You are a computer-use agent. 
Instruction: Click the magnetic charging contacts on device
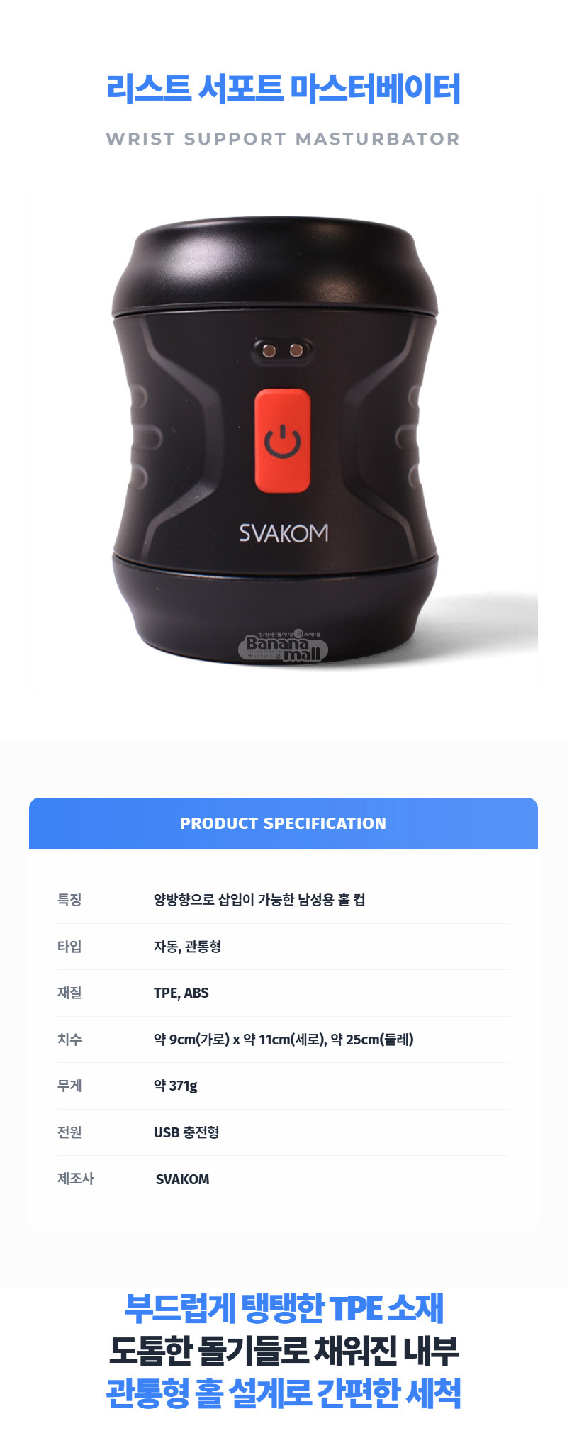pos(283,350)
